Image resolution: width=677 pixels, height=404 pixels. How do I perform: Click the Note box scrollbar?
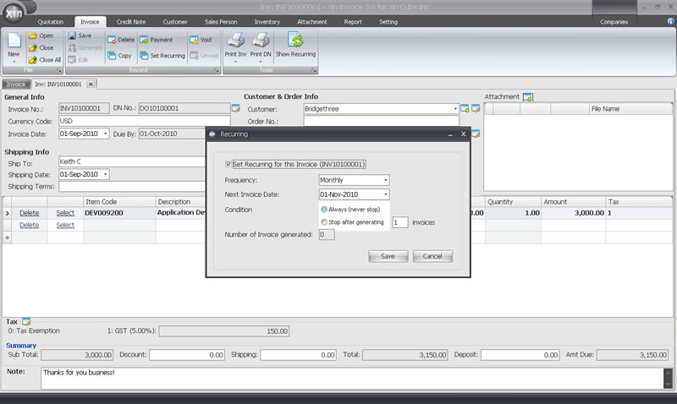click(x=668, y=378)
